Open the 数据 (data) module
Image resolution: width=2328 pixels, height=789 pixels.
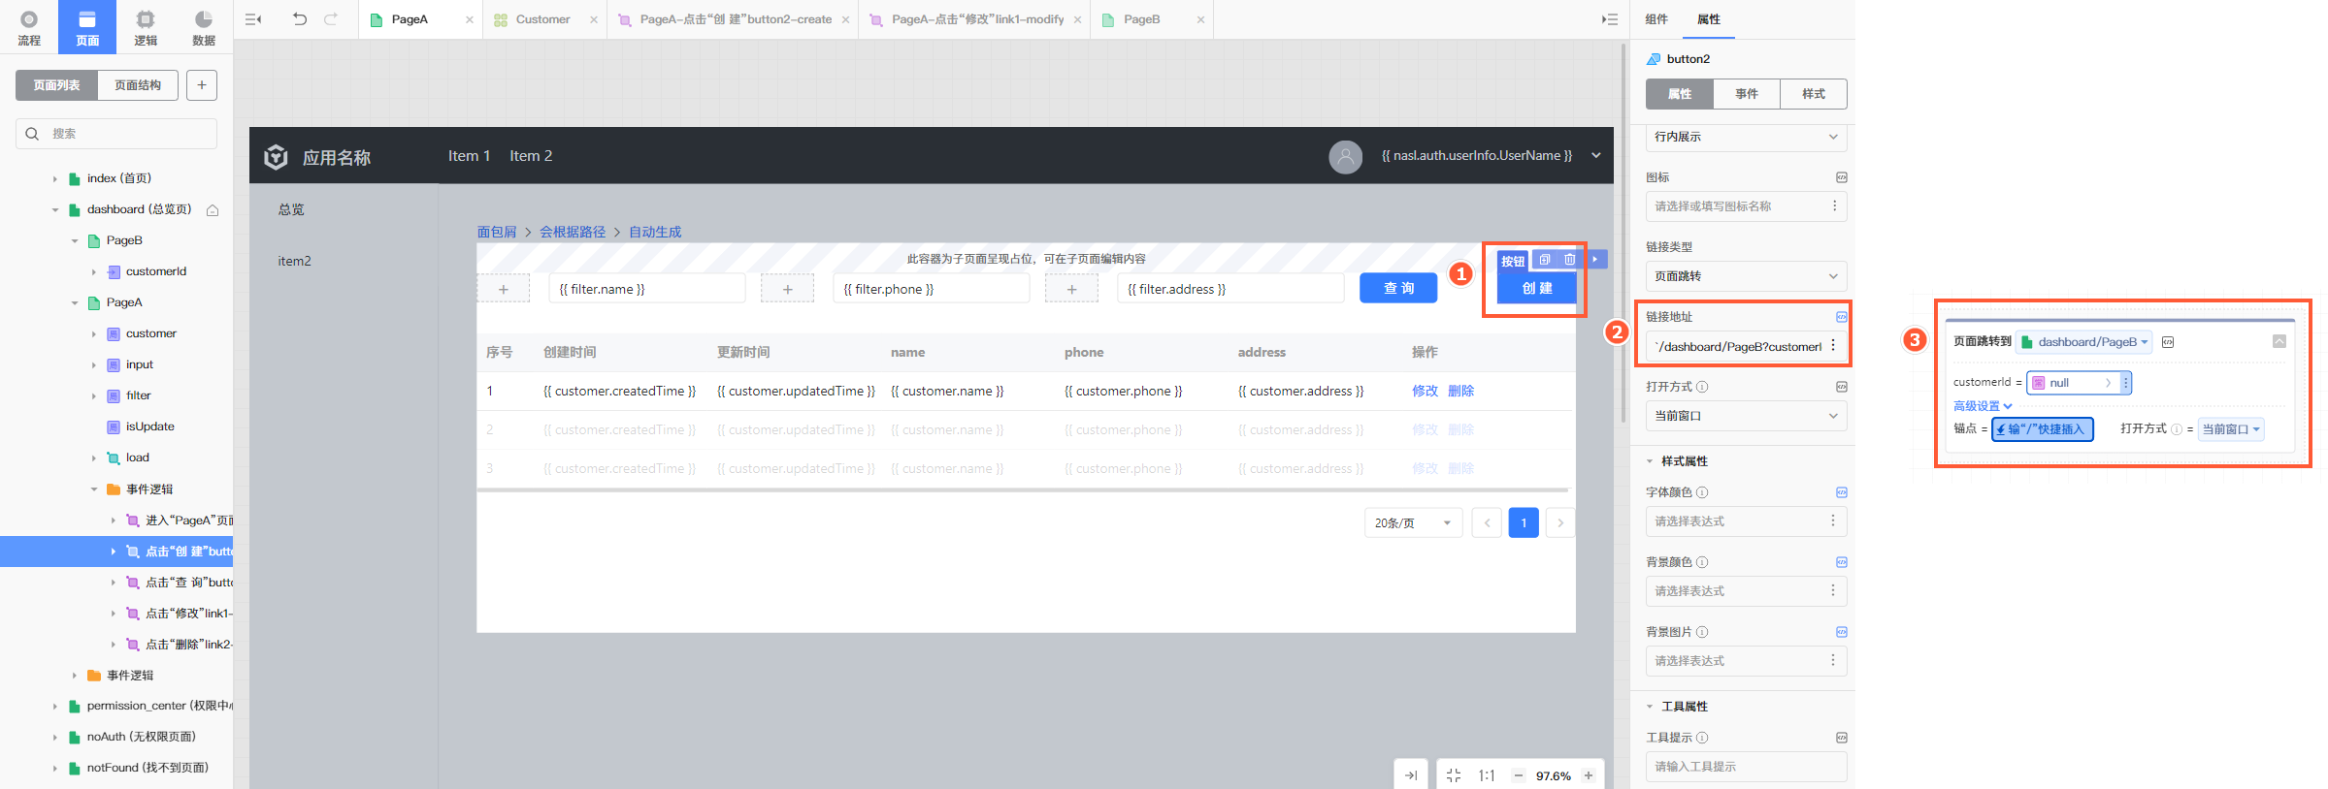[x=204, y=27]
